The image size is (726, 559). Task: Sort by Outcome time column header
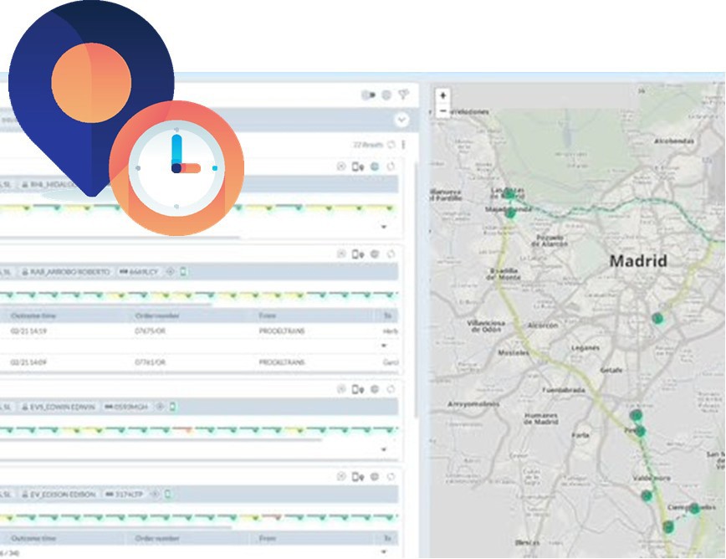33,316
